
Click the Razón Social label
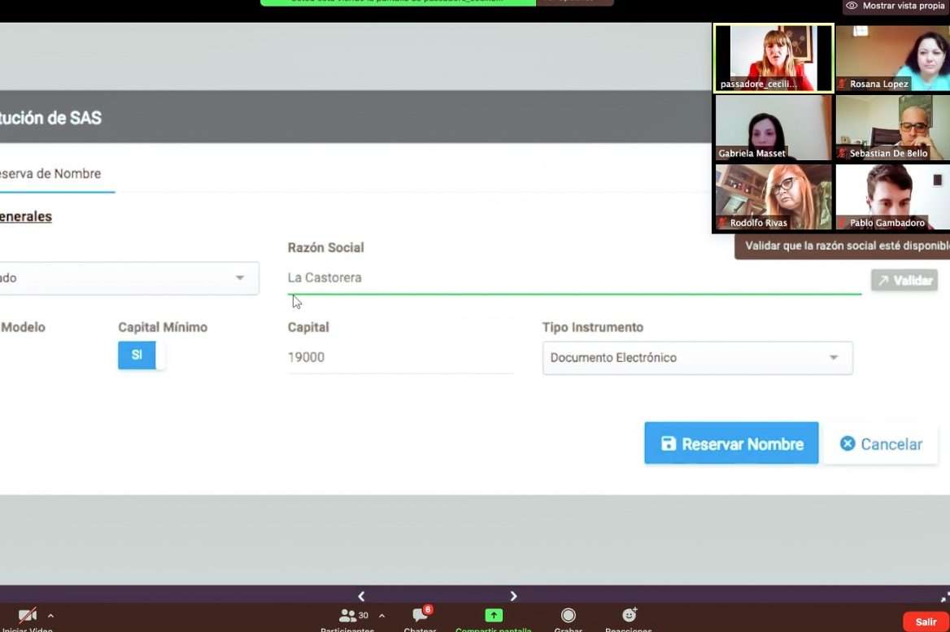[325, 248]
